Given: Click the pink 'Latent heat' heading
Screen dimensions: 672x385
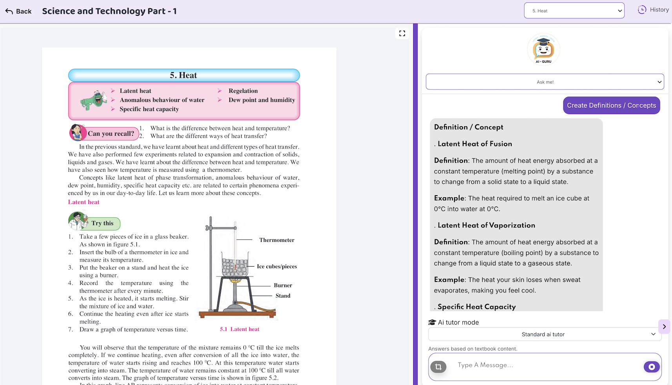Looking at the screenshot, I should pyautogui.click(x=84, y=202).
